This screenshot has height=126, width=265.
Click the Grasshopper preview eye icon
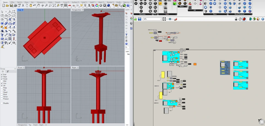(x=170, y=19)
